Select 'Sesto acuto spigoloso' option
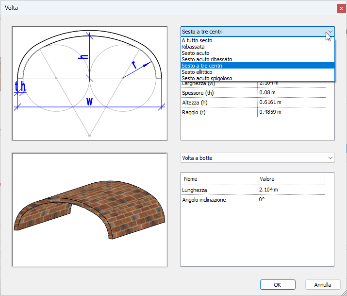Screen dimensions: 347x296 click(x=258, y=78)
